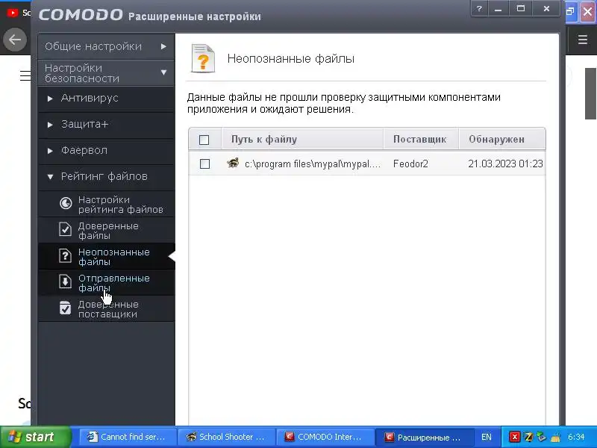Open the browser hamburger menu at right

(x=583, y=40)
